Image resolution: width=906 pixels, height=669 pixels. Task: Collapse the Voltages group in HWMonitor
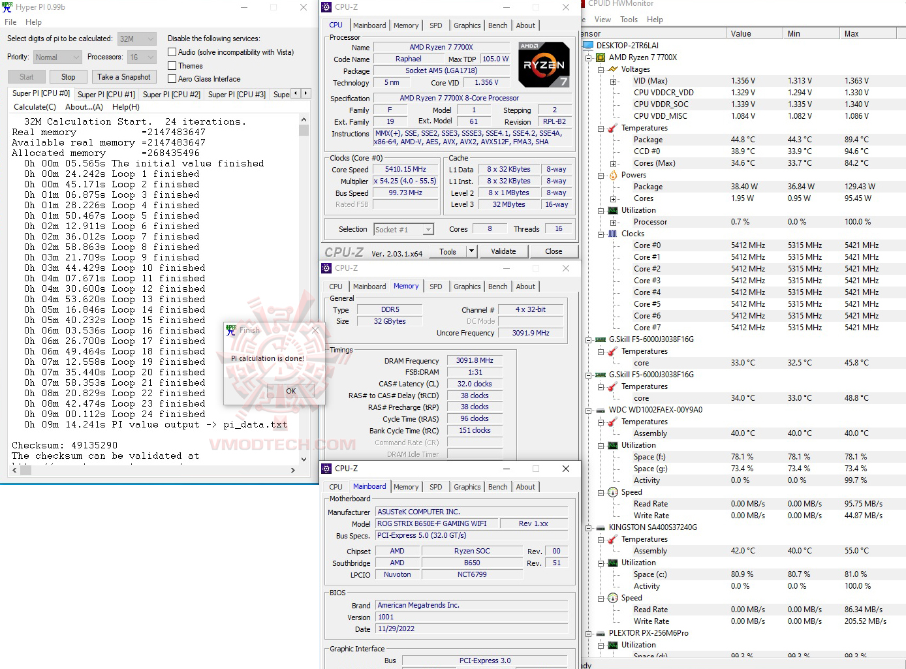click(x=601, y=69)
